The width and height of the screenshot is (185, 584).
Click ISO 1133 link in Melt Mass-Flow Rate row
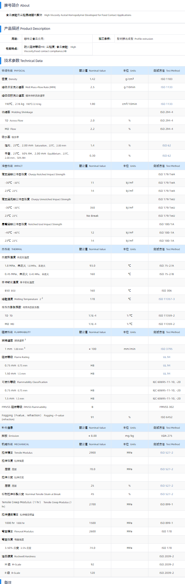(166, 87)
